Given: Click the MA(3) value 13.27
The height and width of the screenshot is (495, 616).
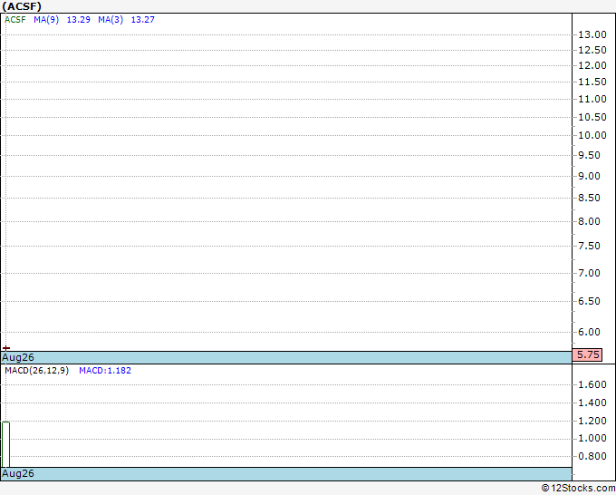Looking at the screenshot, I should [142, 20].
